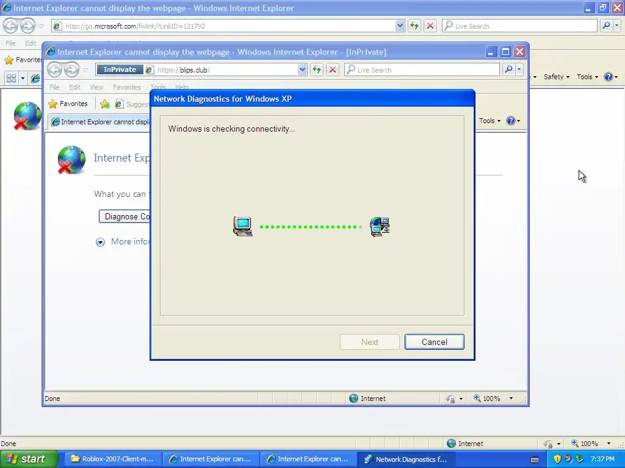Screen dimensions: 625x468
Task: Open File menu in InPrivate window
Action: pos(54,87)
